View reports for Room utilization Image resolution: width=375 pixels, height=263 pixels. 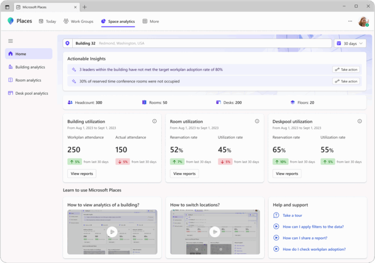184,173
